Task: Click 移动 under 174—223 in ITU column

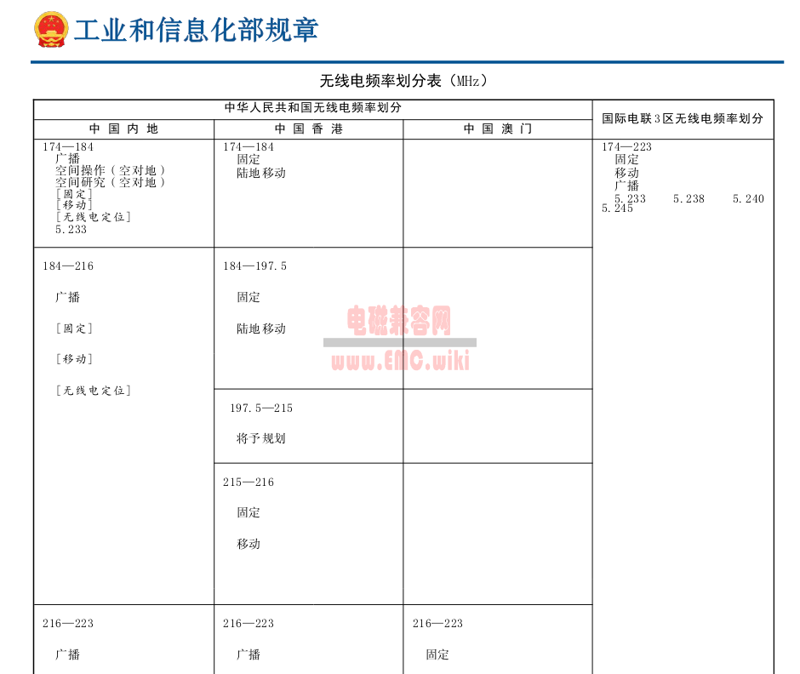Action: (626, 173)
